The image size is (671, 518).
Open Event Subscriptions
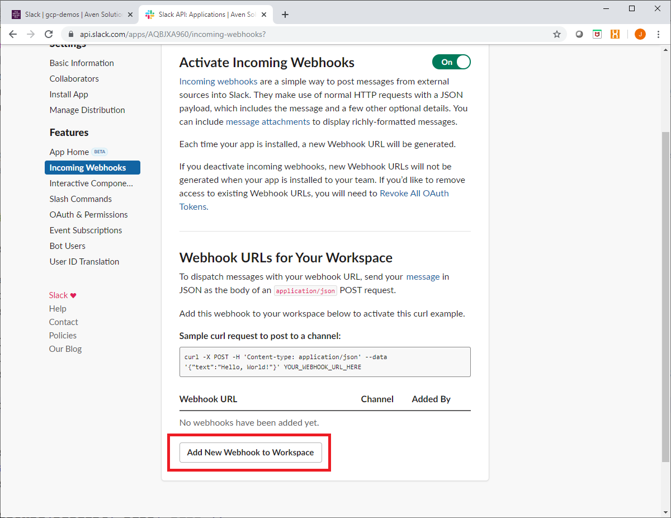coord(86,230)
